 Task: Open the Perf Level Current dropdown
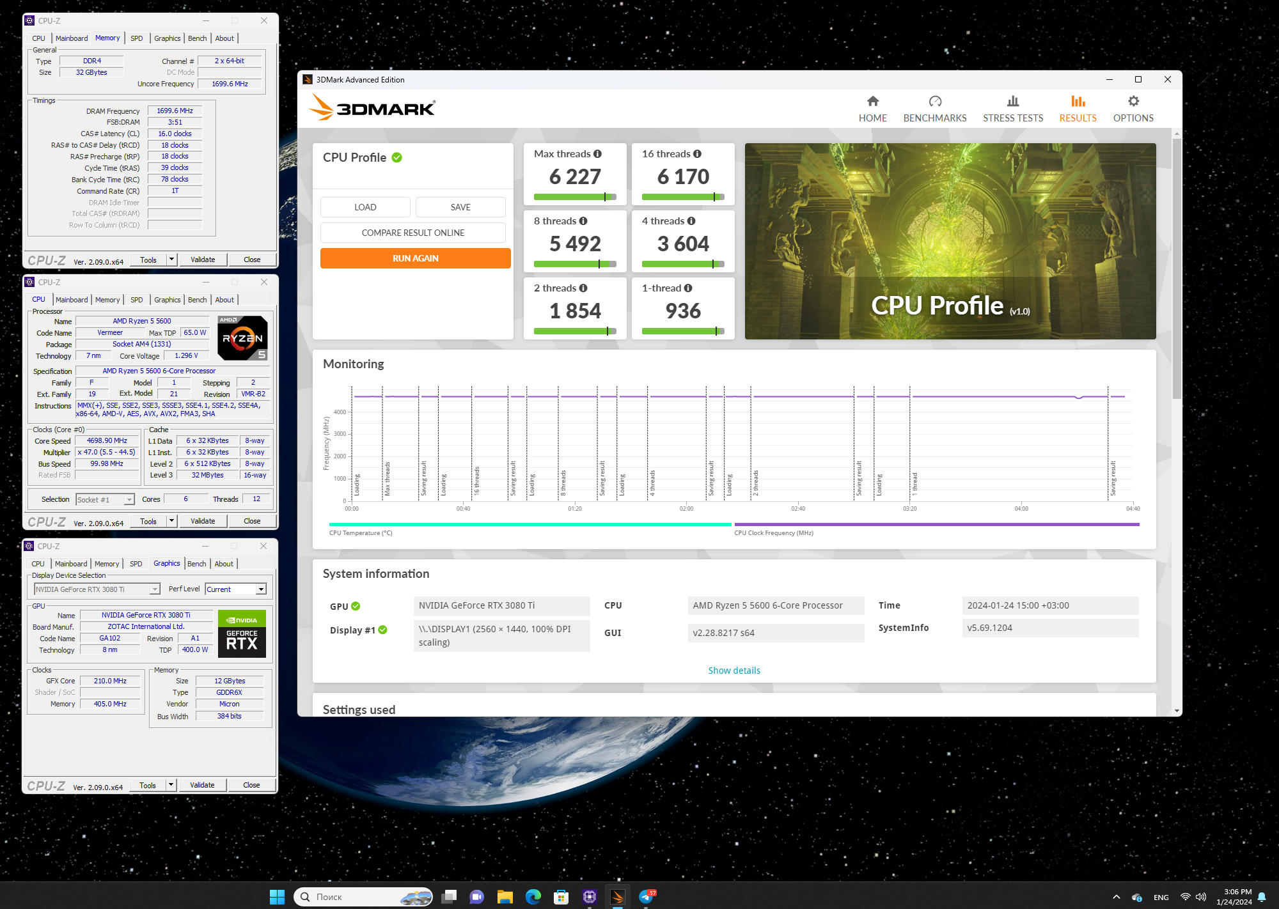(236, 589)
